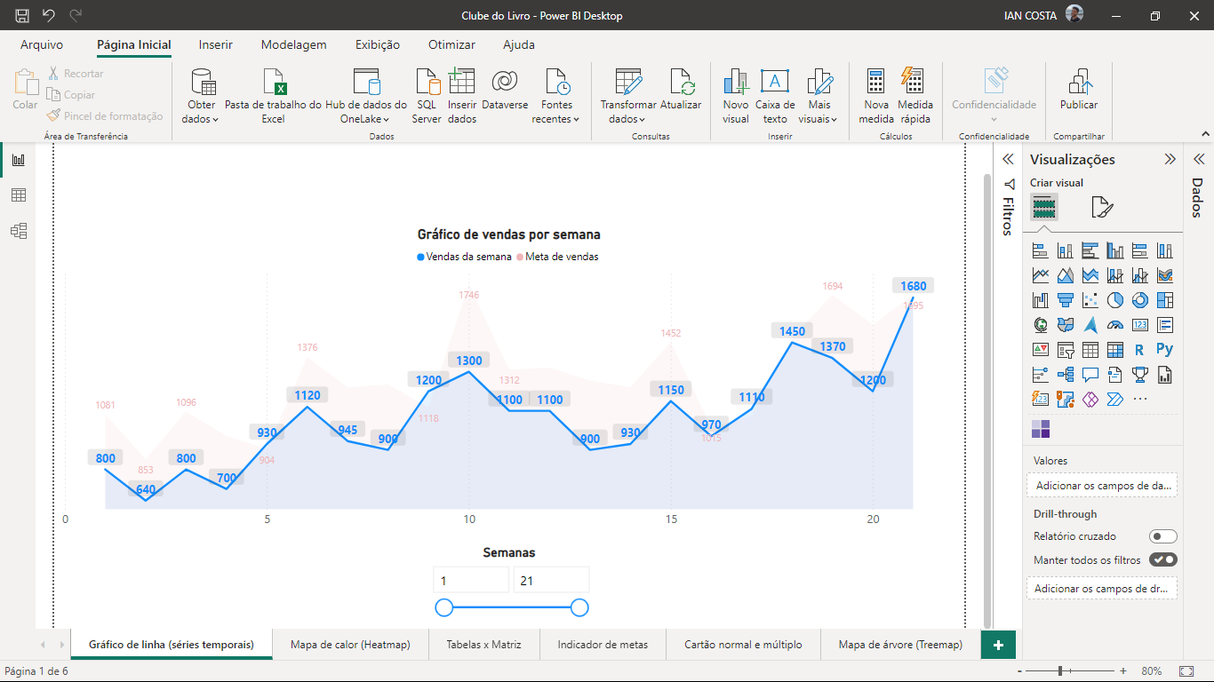
Task: Insert a Caixa de texto
Action: point(775,96)
